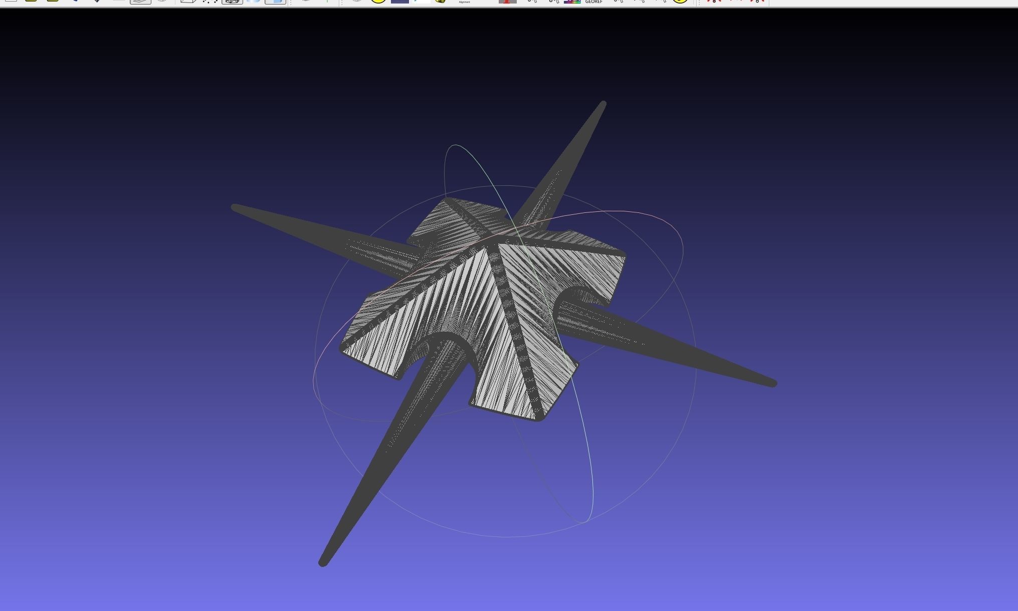The width and height of the screenshot is (1018, 611).
Task: Enable the Points render mode icon
Action: coord(210,2)
